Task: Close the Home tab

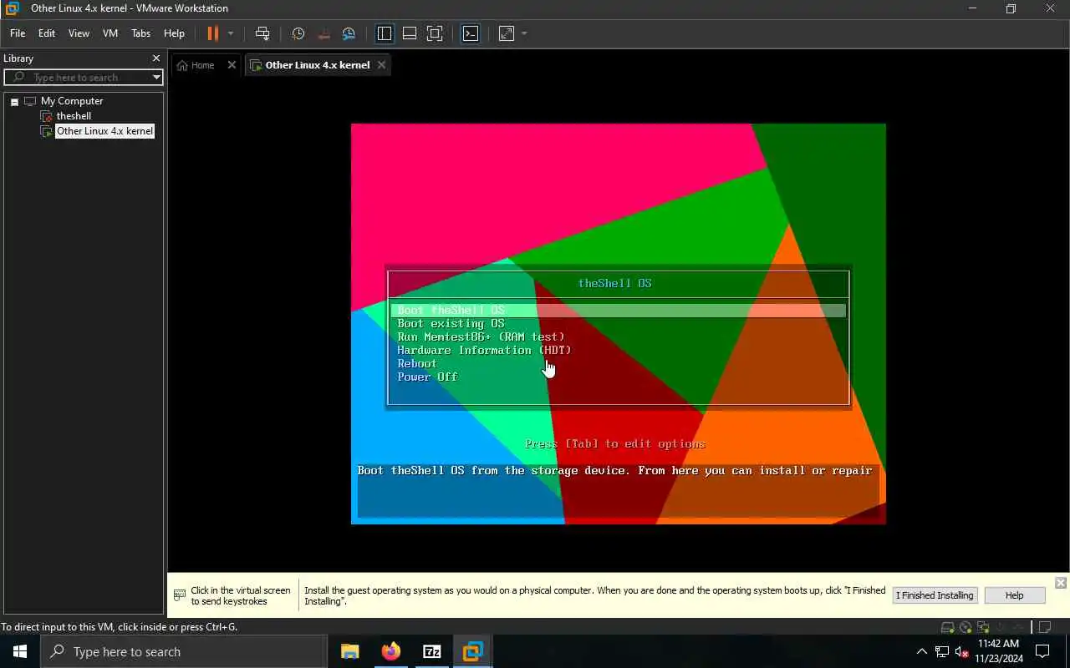Action: [232, 65]
